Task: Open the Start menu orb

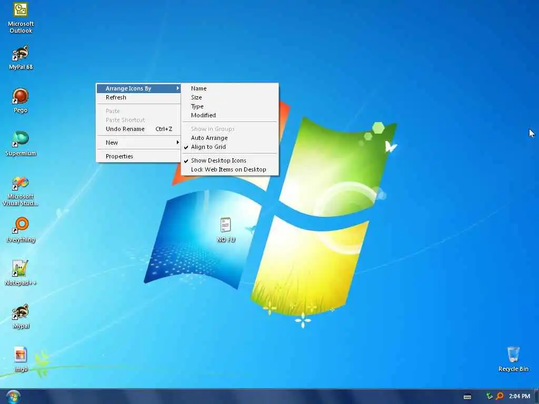Action: (13, 397)
